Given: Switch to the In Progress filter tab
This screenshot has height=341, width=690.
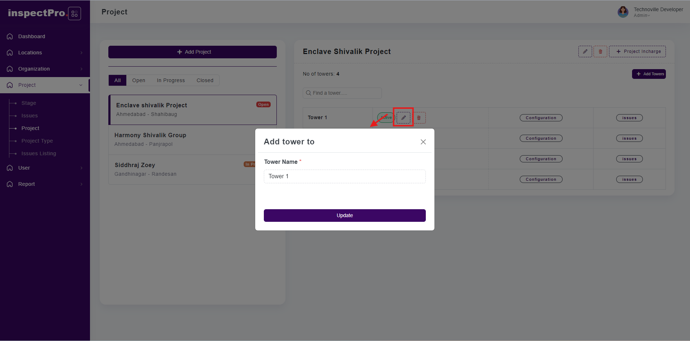Looking at the screenshot, I should (171, 80).
